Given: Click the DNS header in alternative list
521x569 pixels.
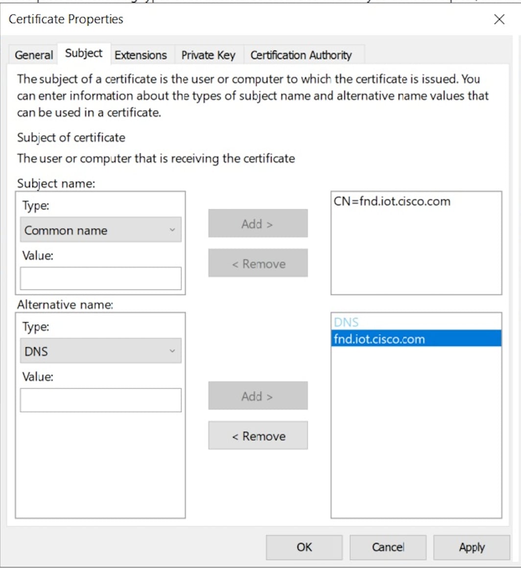Looking at the screenshot, I should pyautogui.click(x=346, y=322).
